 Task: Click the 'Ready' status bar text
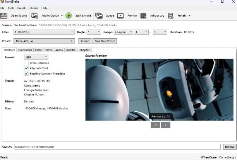click(x=4, y=157)
